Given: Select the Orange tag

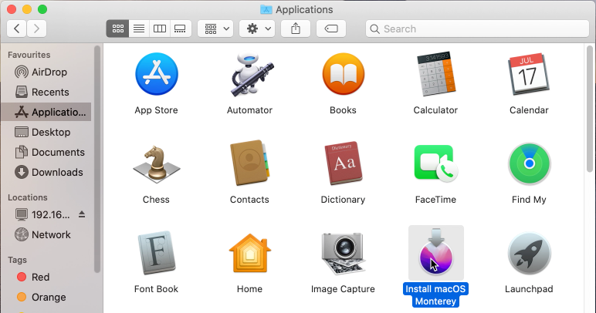Looking at the screenshot, I should [x=46, y=297].
